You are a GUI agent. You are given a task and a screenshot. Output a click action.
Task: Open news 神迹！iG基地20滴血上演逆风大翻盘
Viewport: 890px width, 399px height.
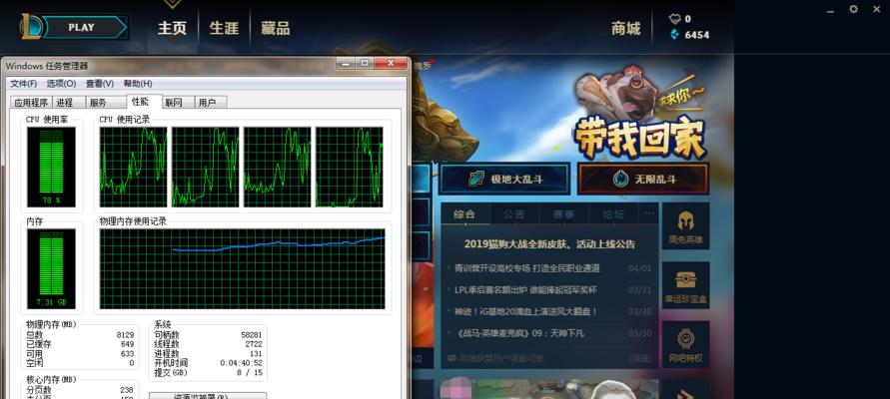[525, 311]
